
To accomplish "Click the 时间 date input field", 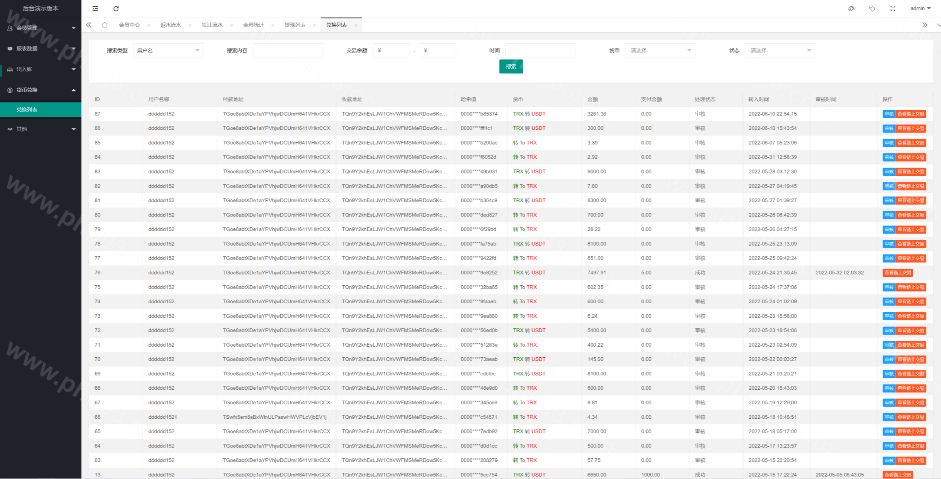I will coord(540,50).
